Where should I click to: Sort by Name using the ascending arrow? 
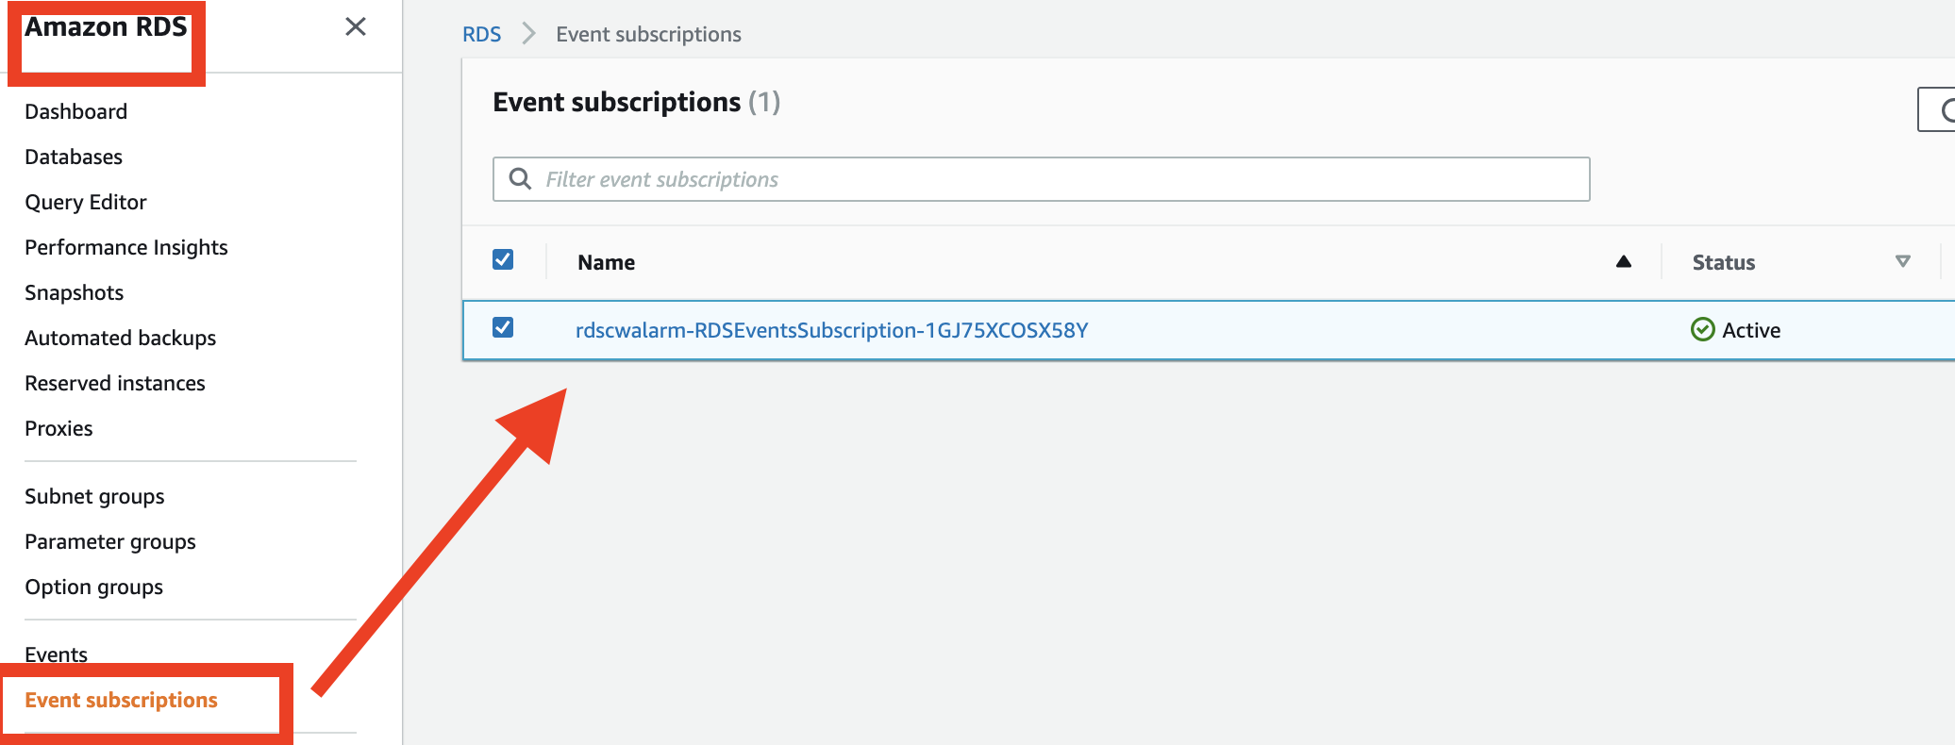pos(1623,261)
